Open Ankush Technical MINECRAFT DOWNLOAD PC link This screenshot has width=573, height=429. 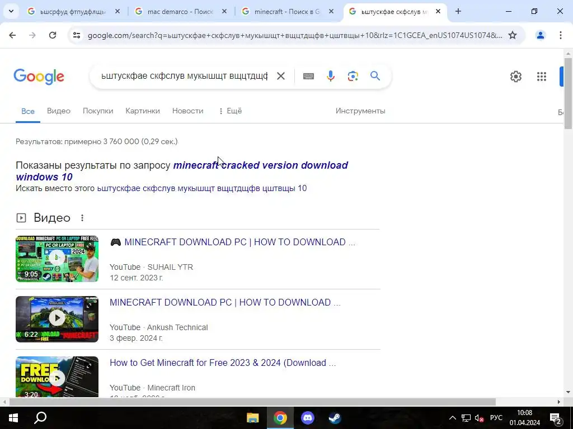coord(225,302)
